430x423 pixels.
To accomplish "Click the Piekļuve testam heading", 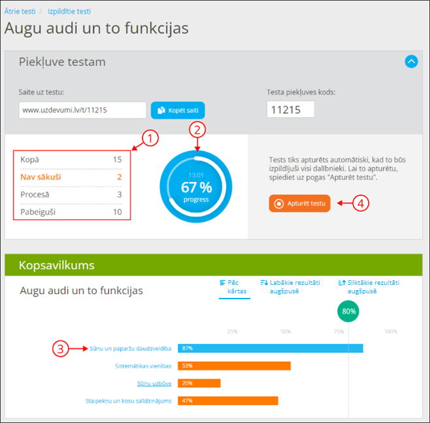I will [x=62, y=62].
